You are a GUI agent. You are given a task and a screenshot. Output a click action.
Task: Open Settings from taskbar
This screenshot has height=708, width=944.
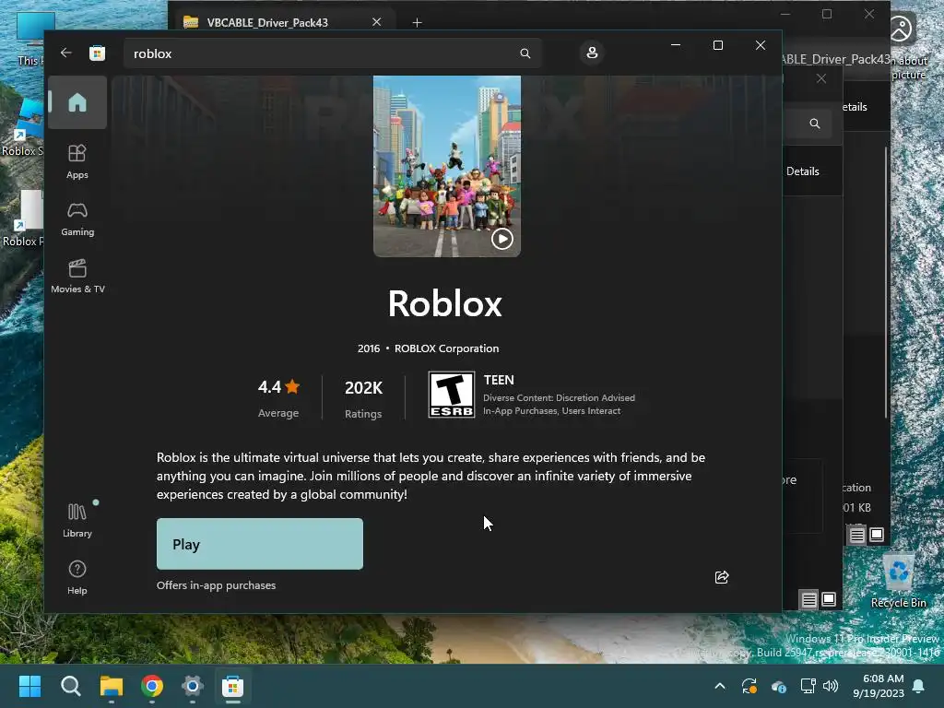coord(192,686)
